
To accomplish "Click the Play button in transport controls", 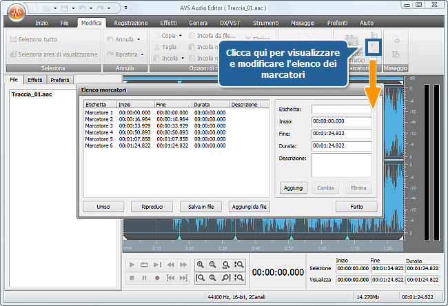I will (132, 265).
